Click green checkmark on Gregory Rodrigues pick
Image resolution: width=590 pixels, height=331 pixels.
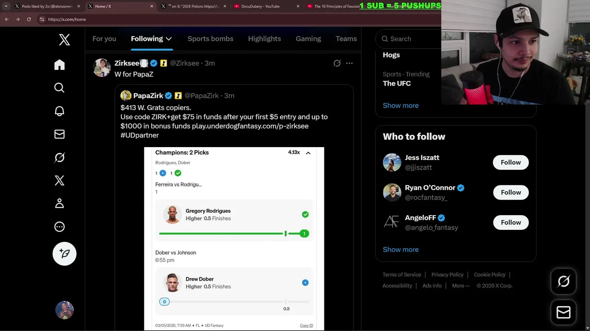[305, 214]
